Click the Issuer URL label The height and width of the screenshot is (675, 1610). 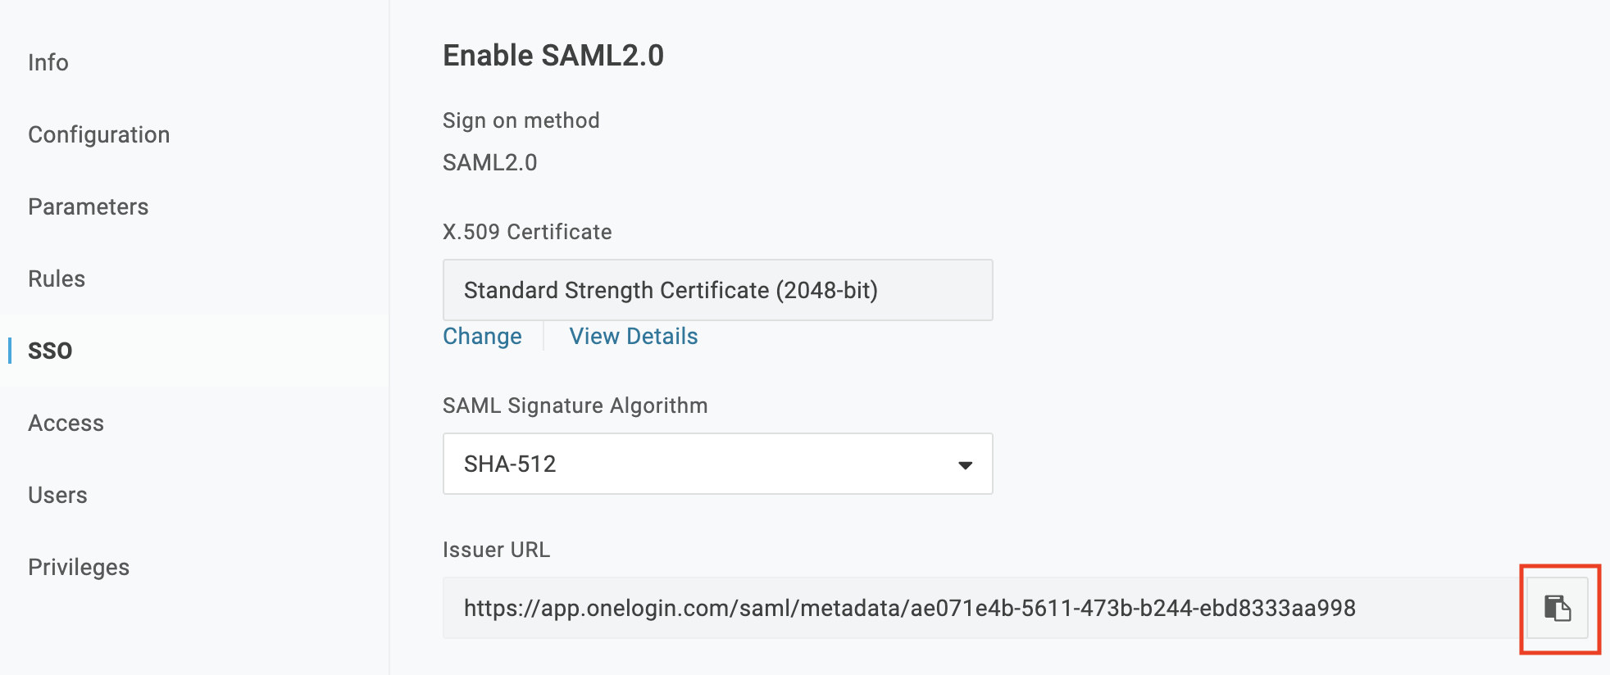(496, 550)
